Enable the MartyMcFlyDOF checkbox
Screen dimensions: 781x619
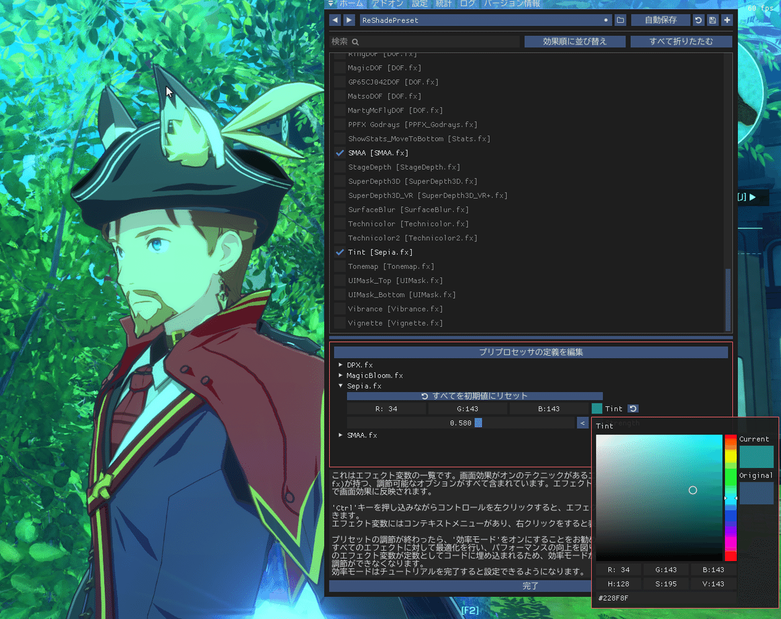pos(340,111)
